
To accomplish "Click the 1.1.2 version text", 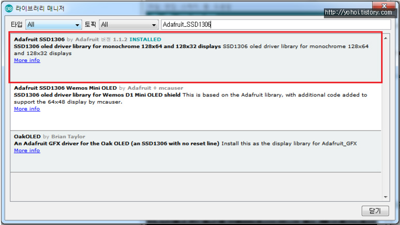I will [x=120, y=39].
